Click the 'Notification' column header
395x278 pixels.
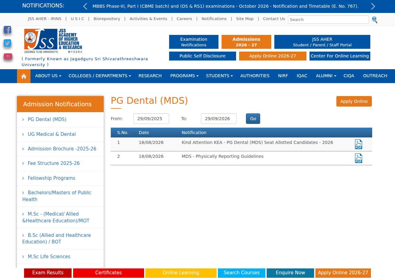pos(194,133)
